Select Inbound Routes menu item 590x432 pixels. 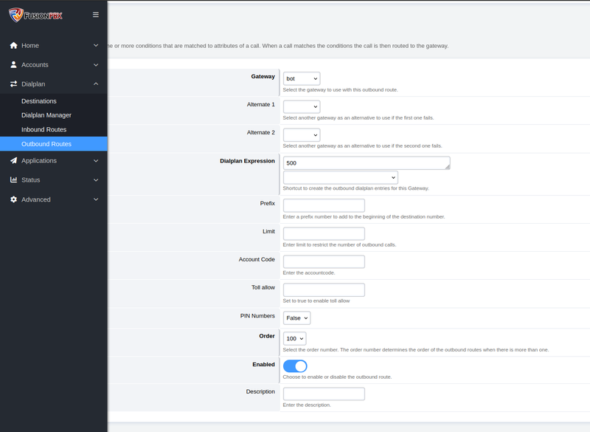[44, 129]
